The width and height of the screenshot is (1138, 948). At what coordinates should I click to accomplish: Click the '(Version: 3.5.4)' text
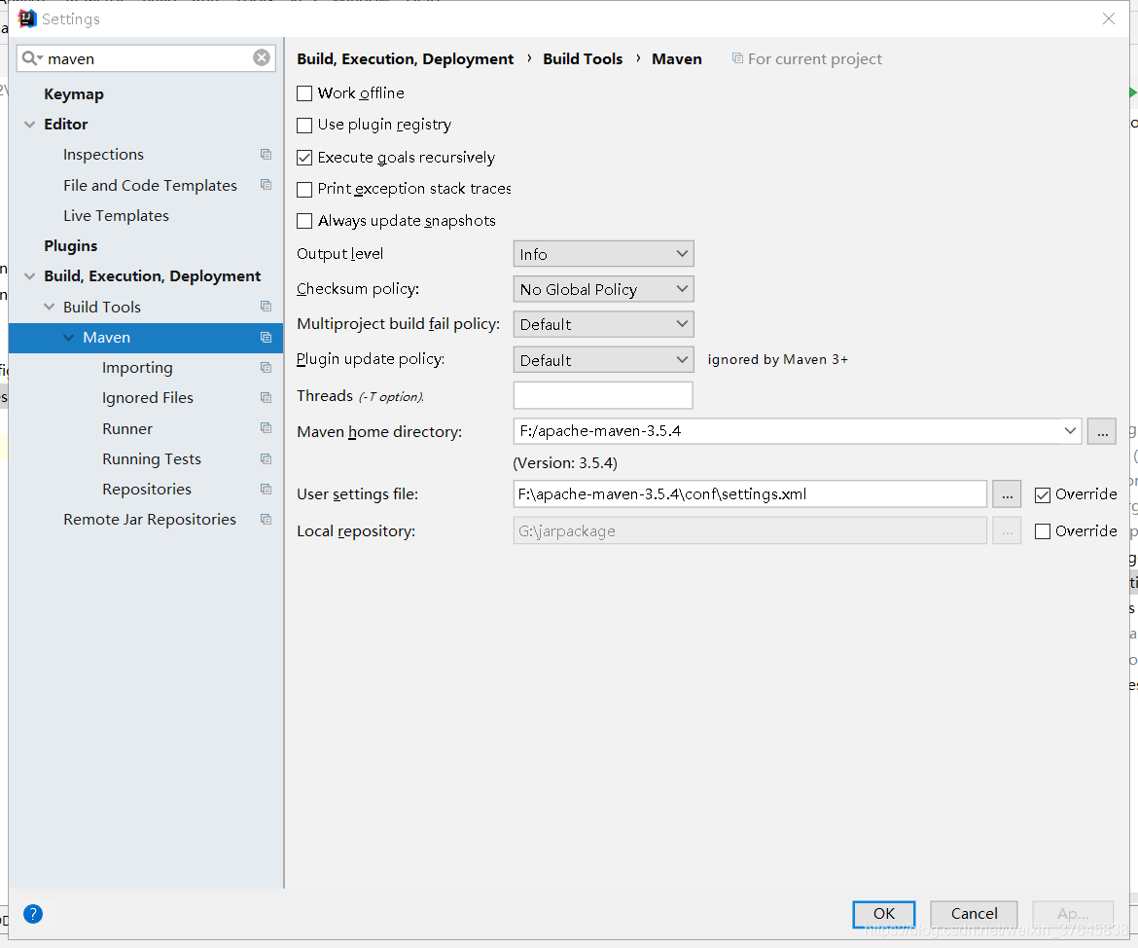click(565, 463)
